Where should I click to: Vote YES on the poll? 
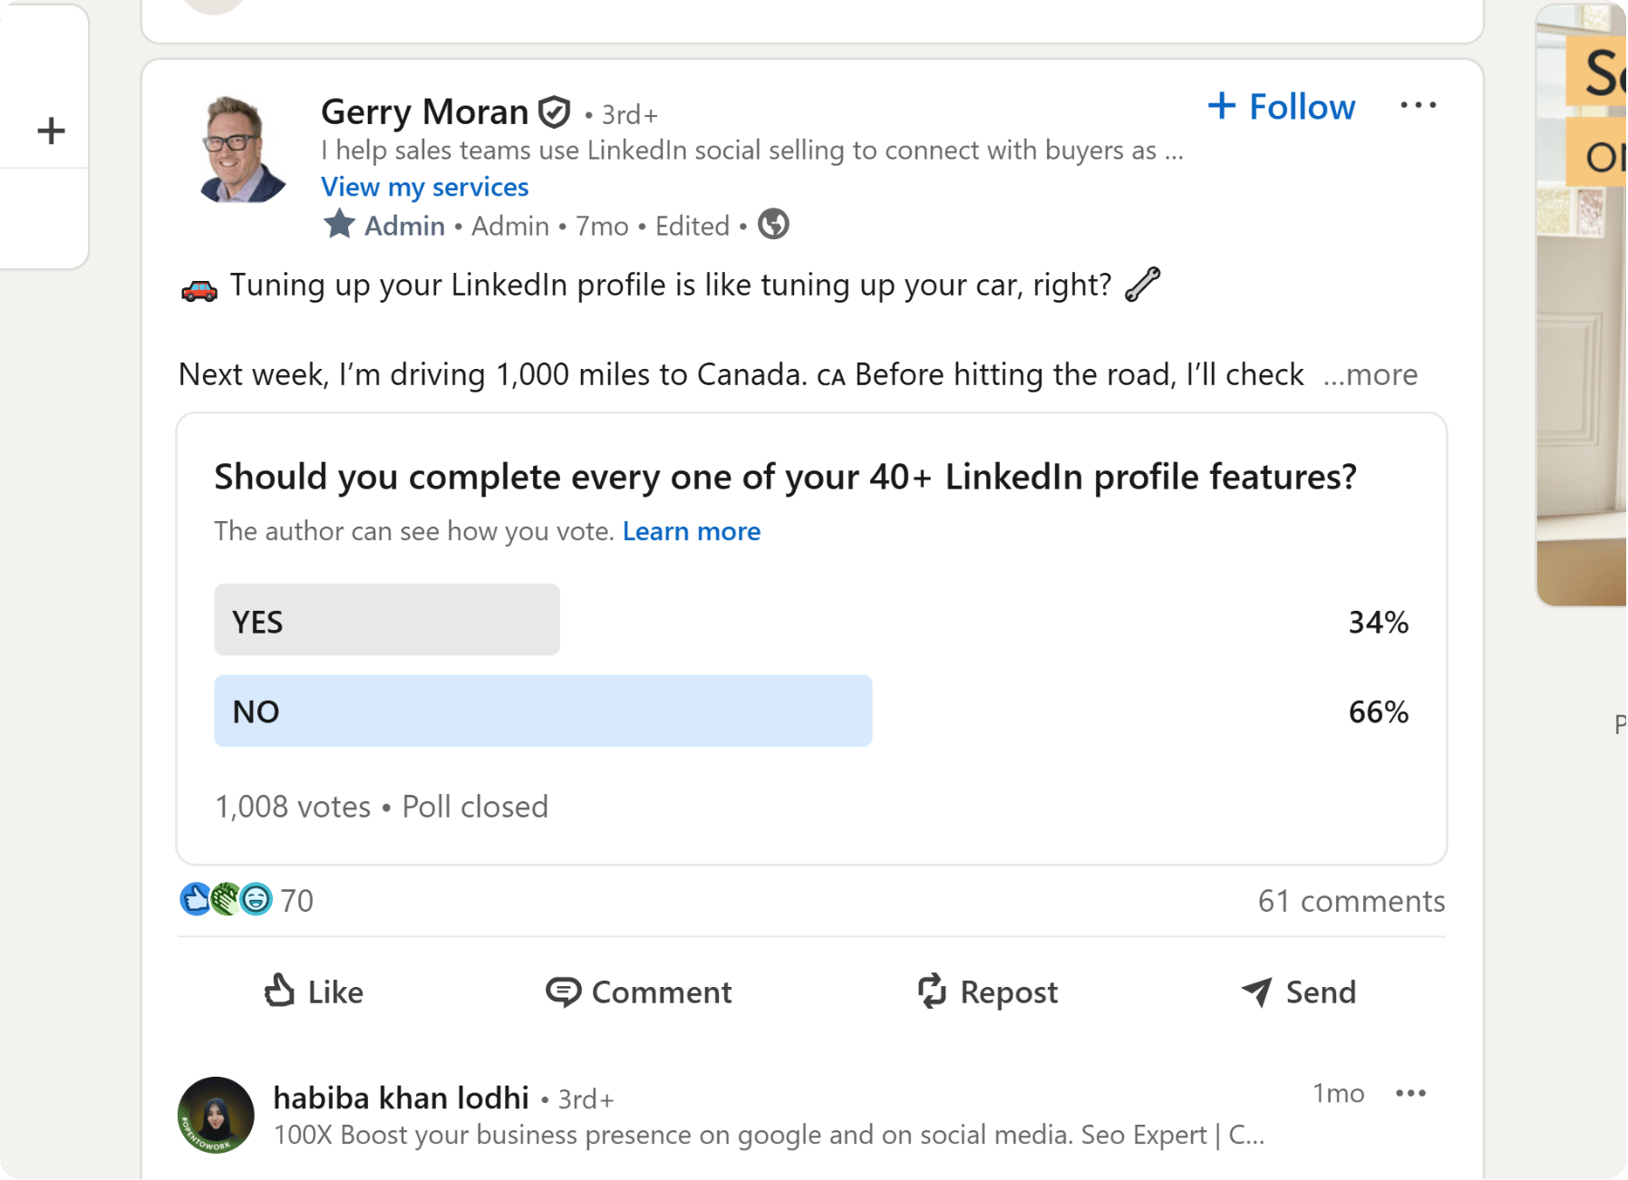point(387,620)
